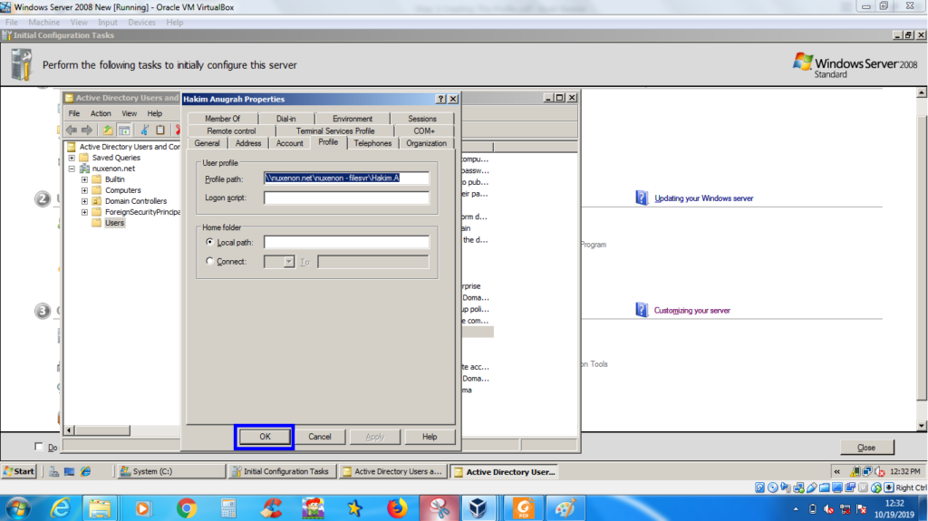Click scroll down arrow in Initial Configuration Tasks
The height and width of the screenshot is (521, 928).
(922, 426)
